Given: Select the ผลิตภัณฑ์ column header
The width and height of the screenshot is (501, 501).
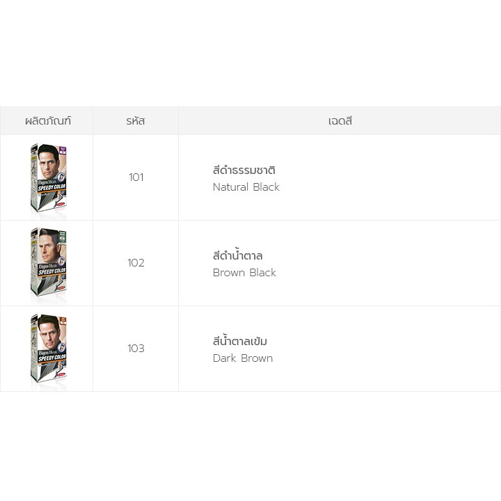Looking at the screenshot, I should click(x=48, y=121).
